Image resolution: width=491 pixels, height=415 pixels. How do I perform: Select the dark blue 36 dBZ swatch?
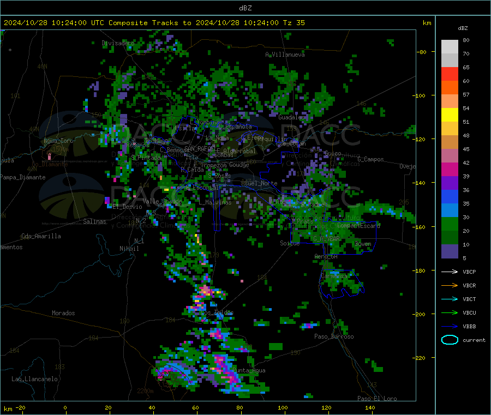pyautogui.click(x=450, y=196)
